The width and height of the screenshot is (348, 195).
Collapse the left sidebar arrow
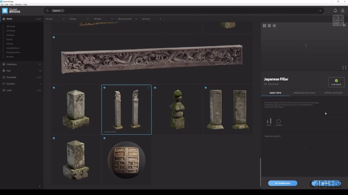point(40,186)
